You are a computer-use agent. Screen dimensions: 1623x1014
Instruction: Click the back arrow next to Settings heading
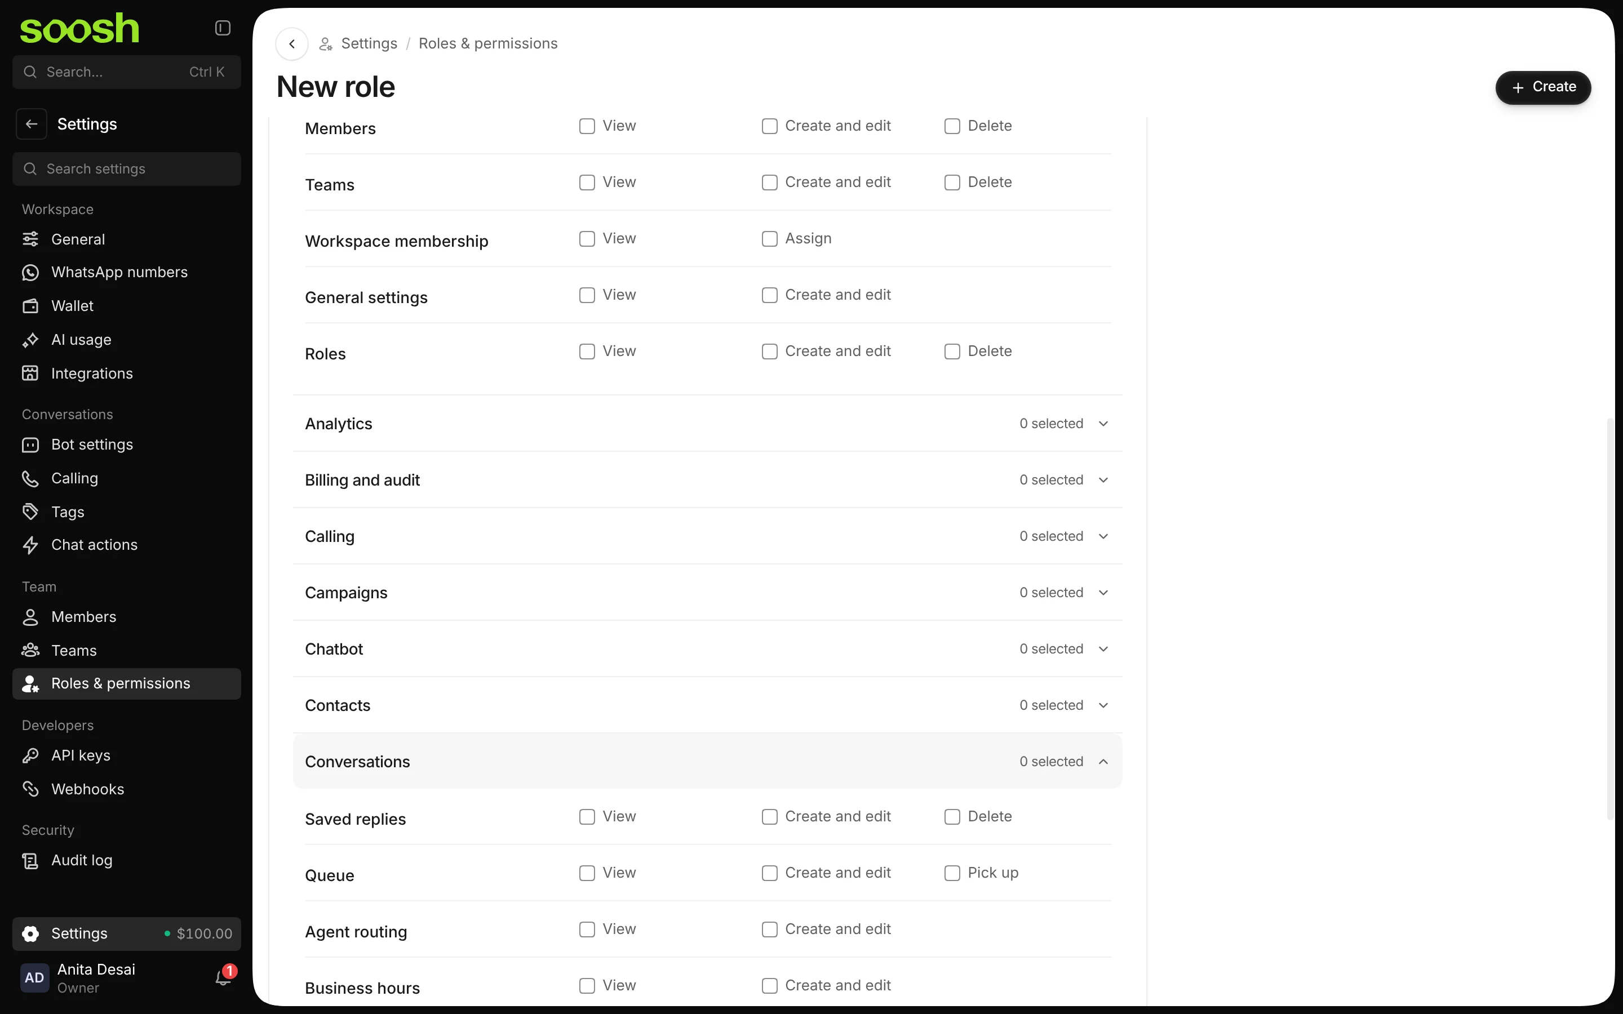(32, 124)
